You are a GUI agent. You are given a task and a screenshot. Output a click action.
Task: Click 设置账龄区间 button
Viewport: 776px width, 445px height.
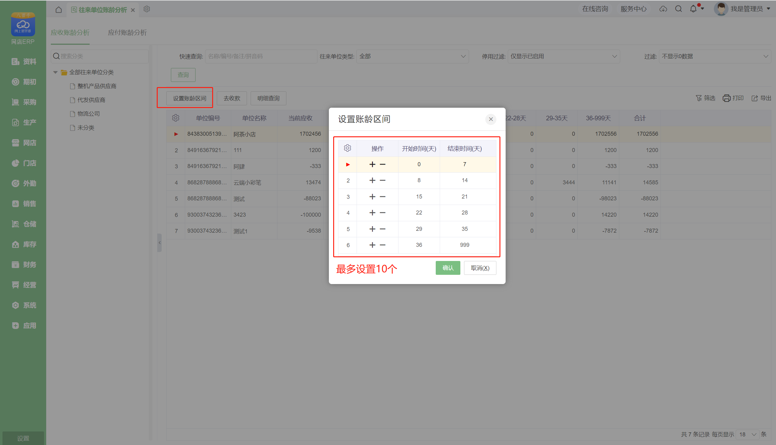pyautogui.click(x=189, y=98)
